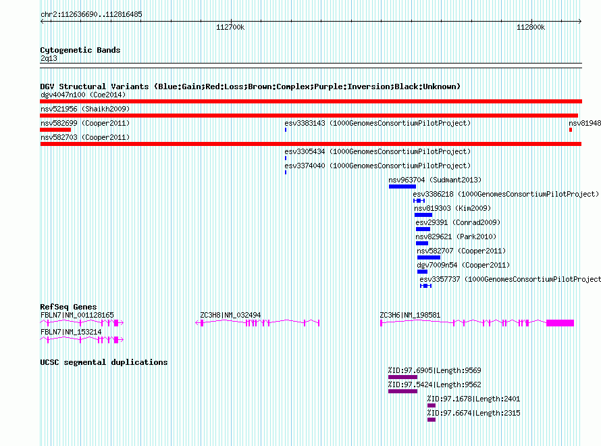Click the nsv819303 (Kim2009) label
This screenshot has width=601, height=446.
coord(452,208)
